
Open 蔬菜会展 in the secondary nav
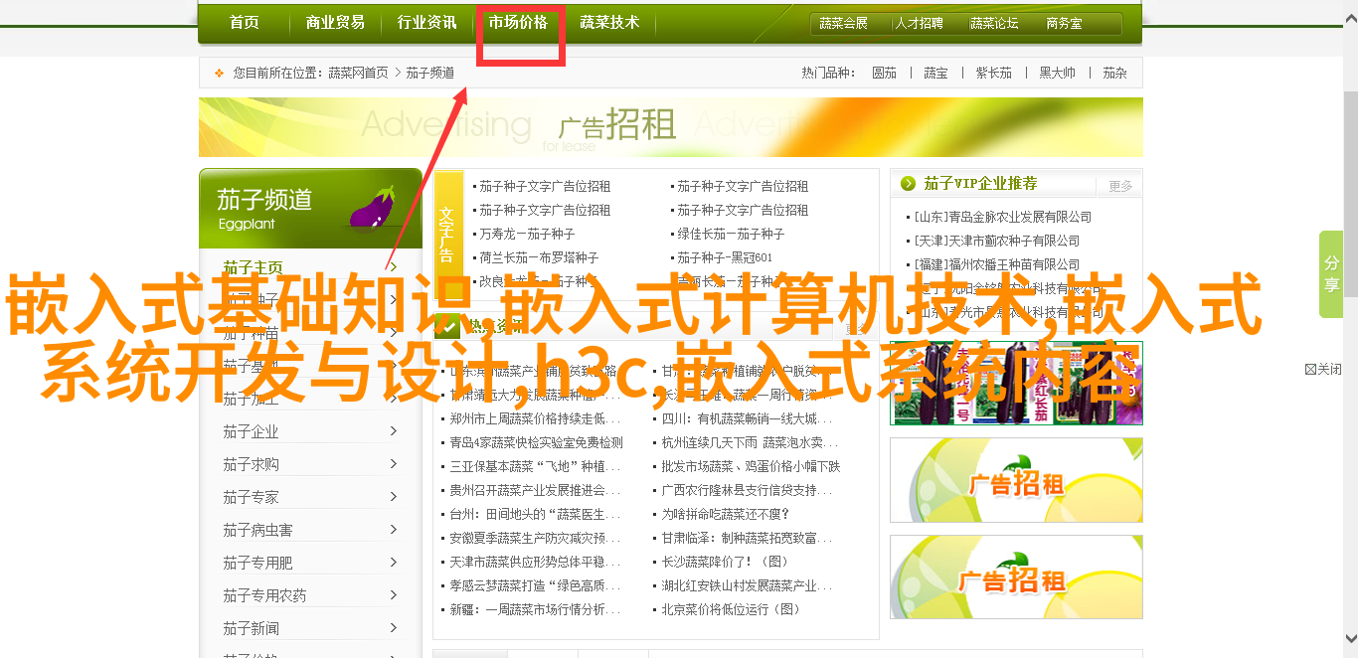[x=844, y=23]
